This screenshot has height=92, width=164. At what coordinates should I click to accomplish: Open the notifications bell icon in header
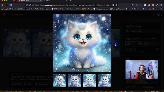coord(153,14)
